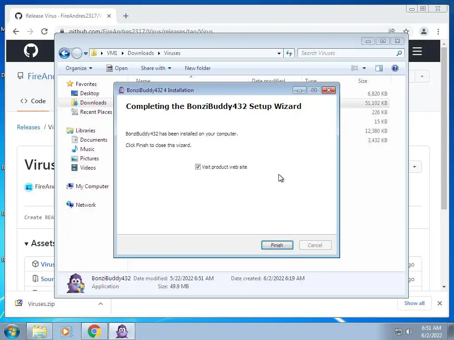Click VM1 in the address path
The image size is (454, 340).
click(x=112, y=53)
